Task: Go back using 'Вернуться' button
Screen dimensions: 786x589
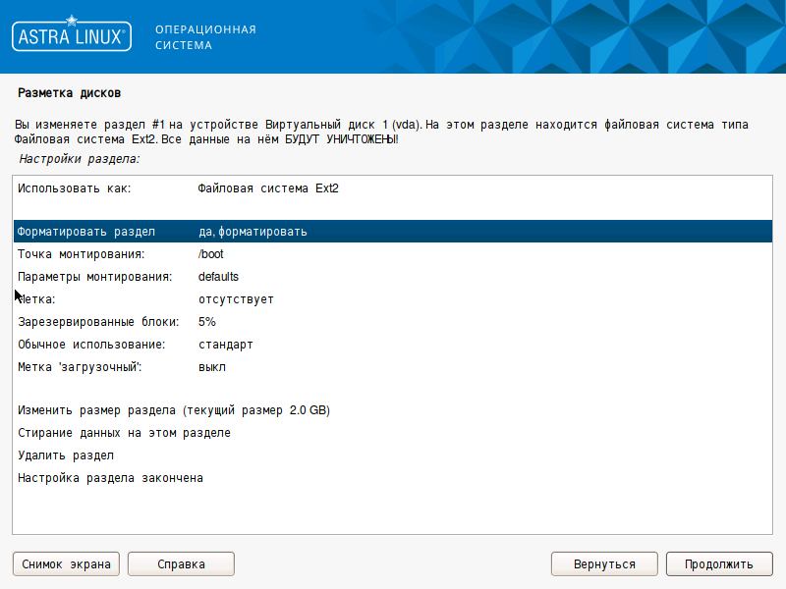Action: point(603,564)
